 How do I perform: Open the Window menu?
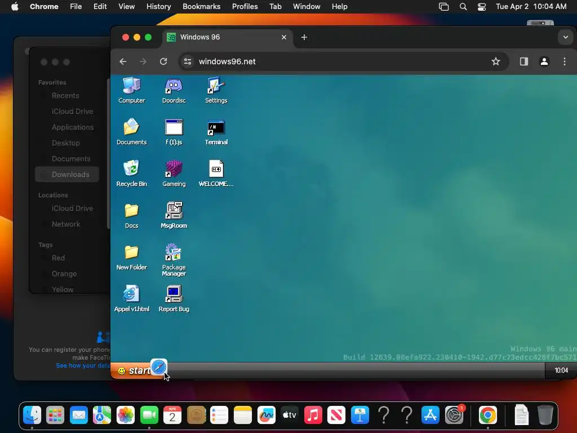click(x=307, y=7)
